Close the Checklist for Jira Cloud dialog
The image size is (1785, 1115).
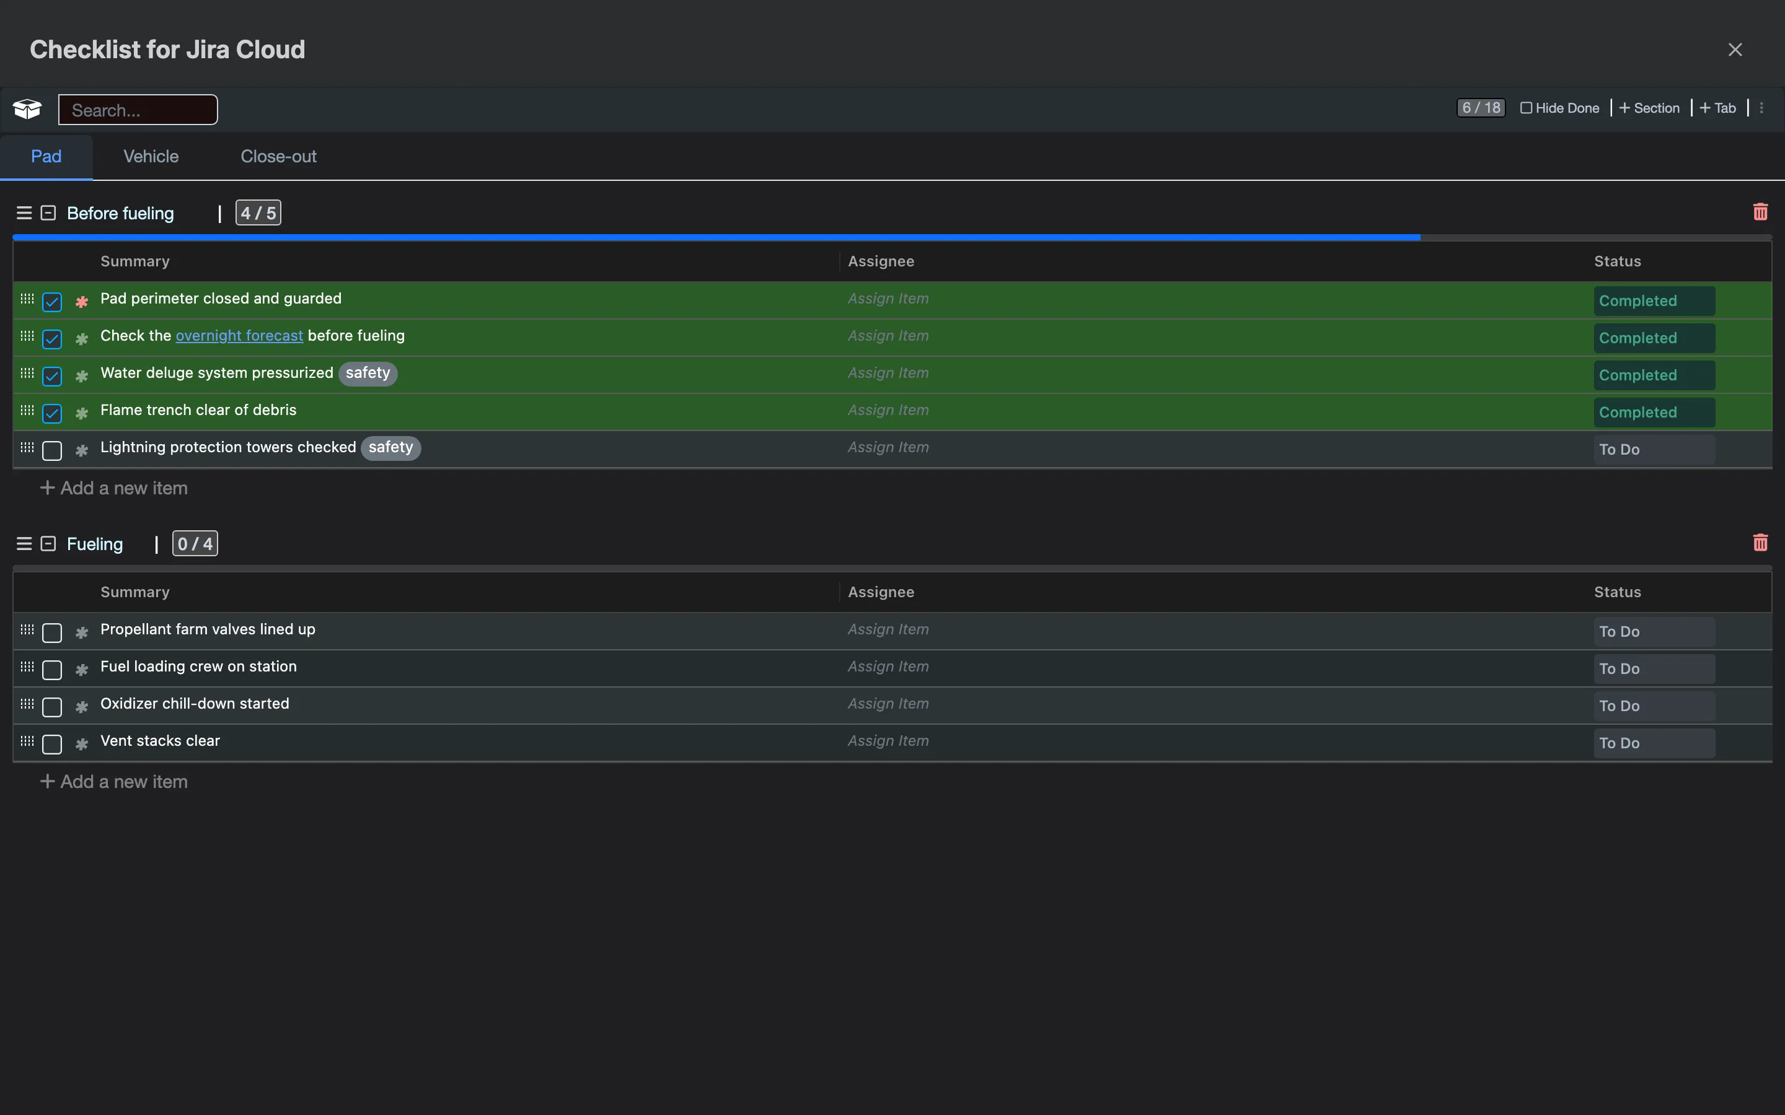[x=1735, y=50]
